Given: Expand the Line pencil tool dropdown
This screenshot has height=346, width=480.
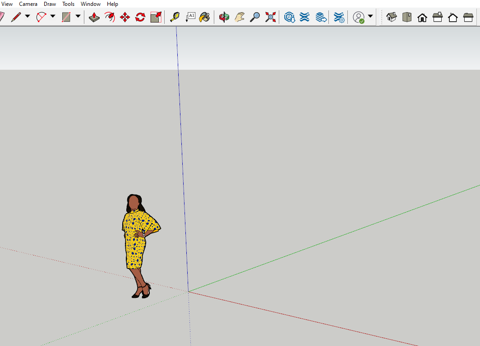Looking at the screenshot, I should coord(28,17).
